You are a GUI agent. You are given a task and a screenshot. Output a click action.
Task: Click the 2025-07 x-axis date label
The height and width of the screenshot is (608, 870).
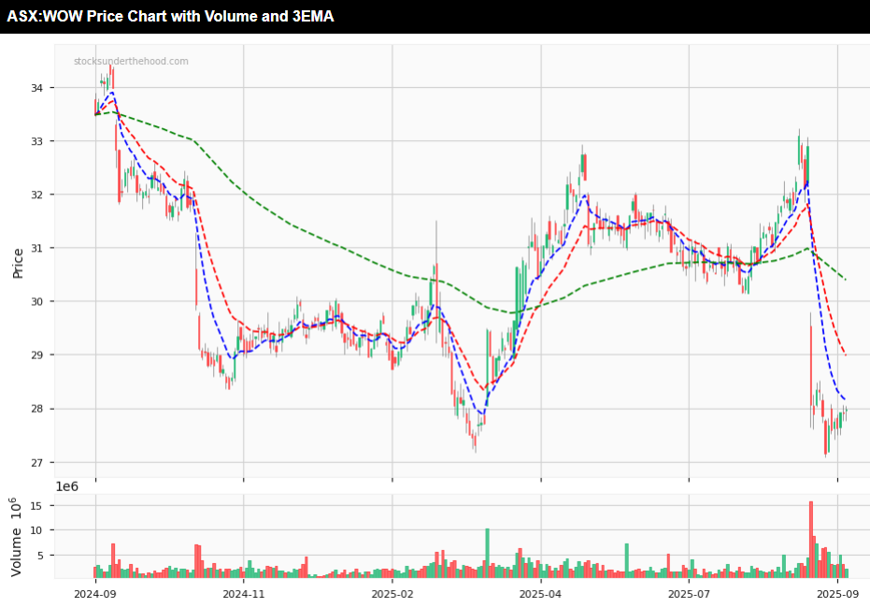[x=688, y=593]
